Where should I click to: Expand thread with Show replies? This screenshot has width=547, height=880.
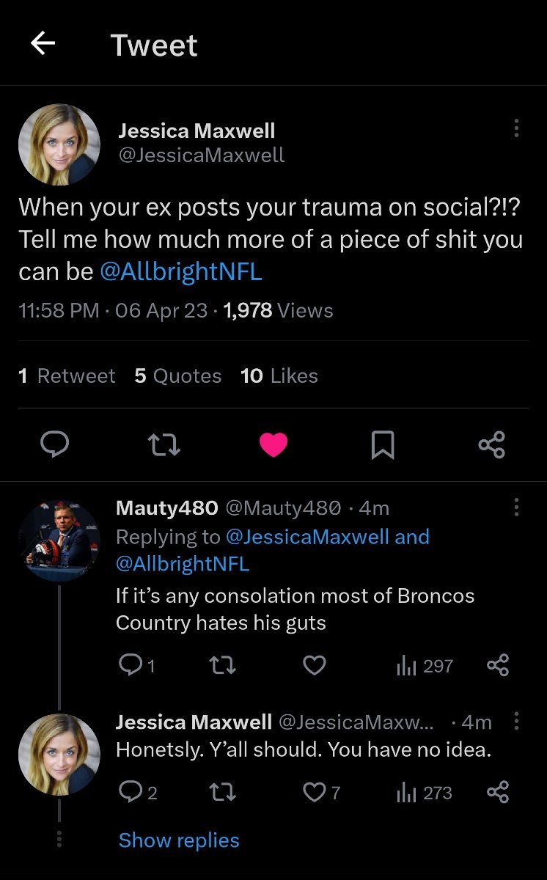[x=179, y=840]
